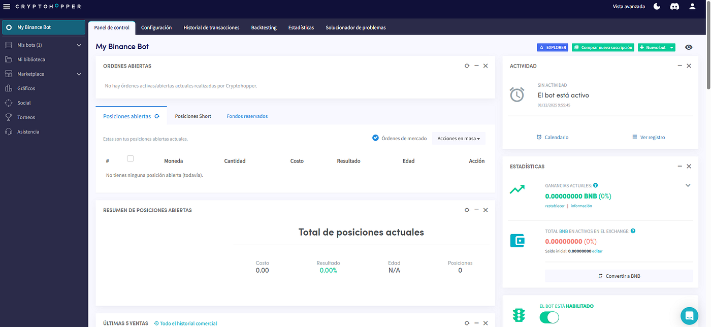Minimize the Resumen de posiciones abiertas panel
Image resolution: width=711 pixels, height=327 pixels.
click(476, 210)
